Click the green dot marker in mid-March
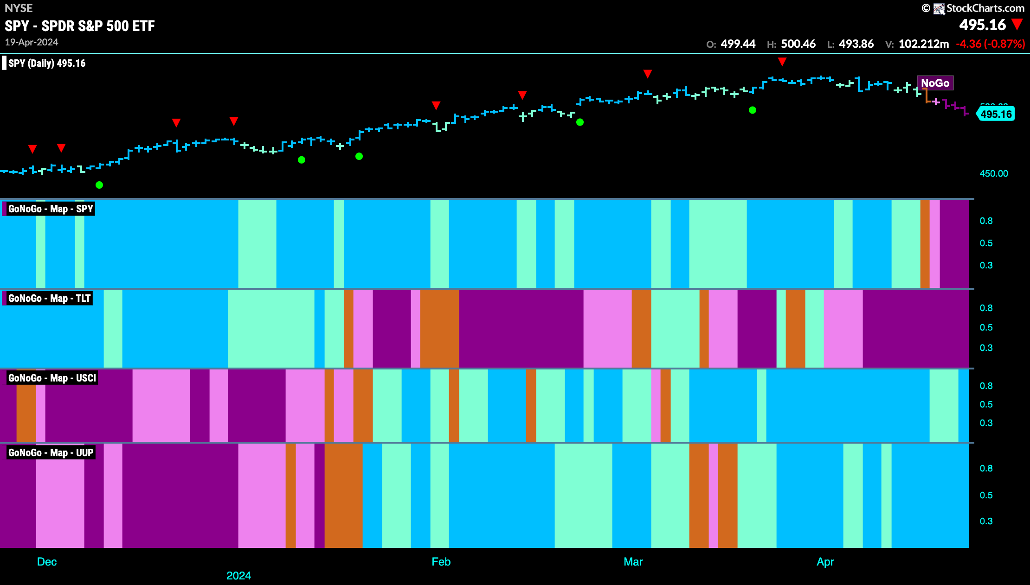 click(x=753, y=110)
